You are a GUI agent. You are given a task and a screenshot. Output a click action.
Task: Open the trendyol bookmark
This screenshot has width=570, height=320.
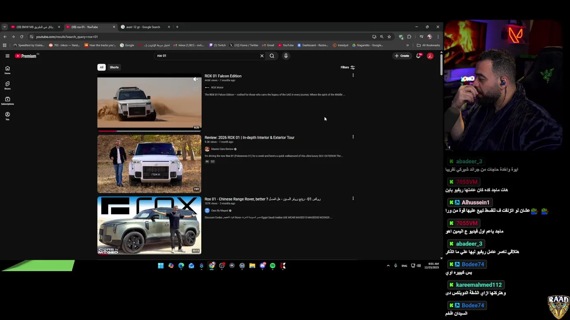click(341, 45)
